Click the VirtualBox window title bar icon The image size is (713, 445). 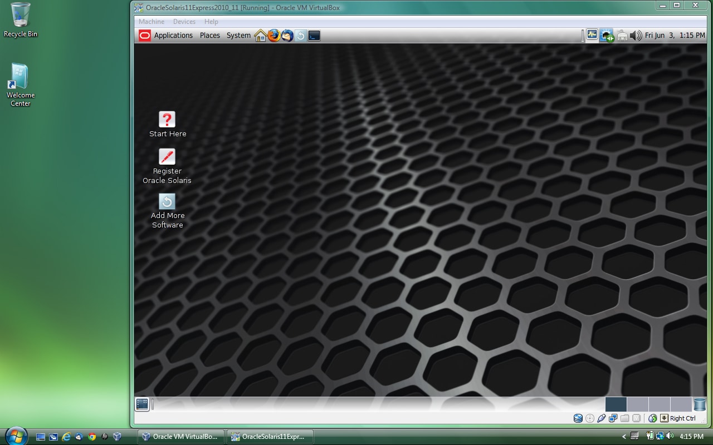click(x=139, y=8)
